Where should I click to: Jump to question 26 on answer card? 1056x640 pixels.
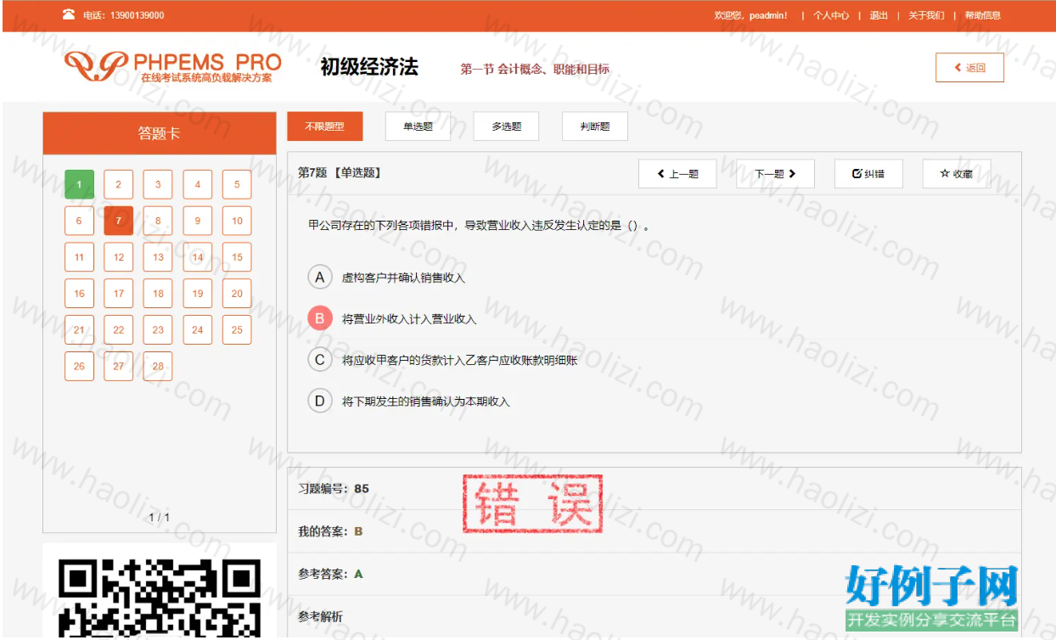(79, 367)
